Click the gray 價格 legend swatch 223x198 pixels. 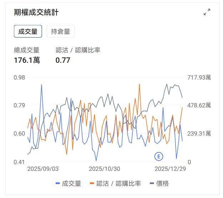pos(152,183)
